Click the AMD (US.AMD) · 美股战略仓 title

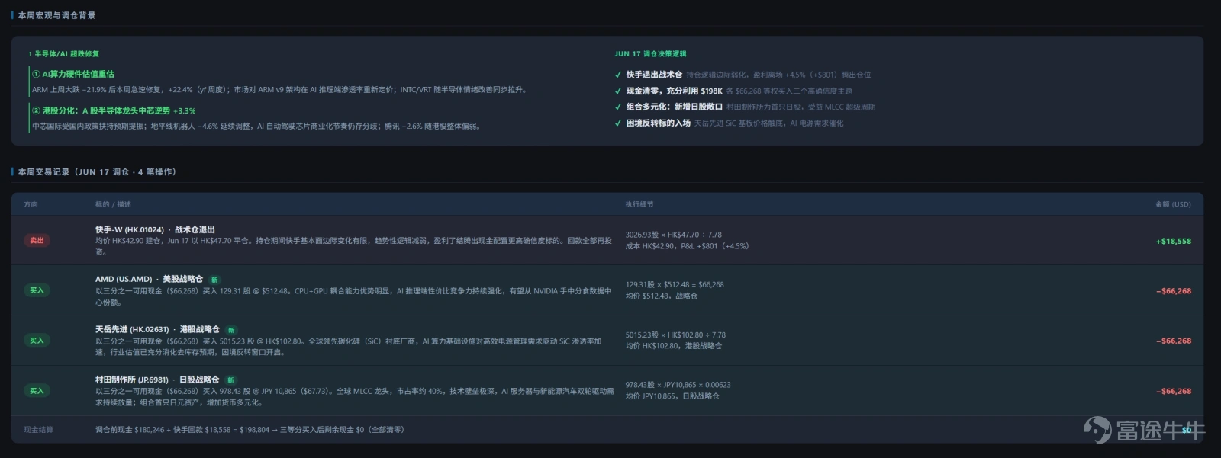[x=149, y=280]
